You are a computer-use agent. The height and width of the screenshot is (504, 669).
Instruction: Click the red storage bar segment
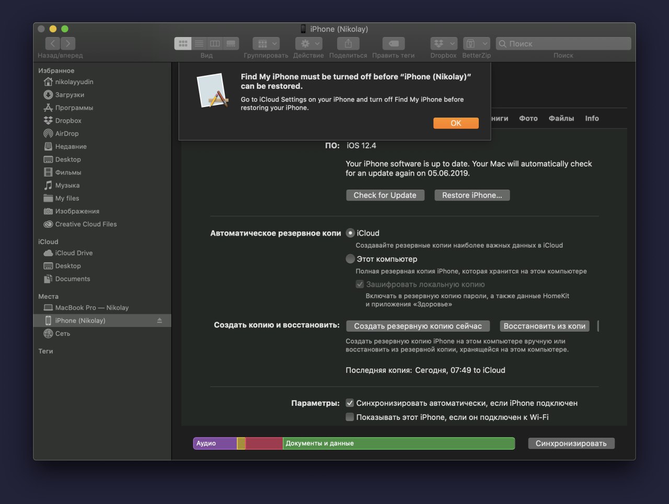(264, 443)
